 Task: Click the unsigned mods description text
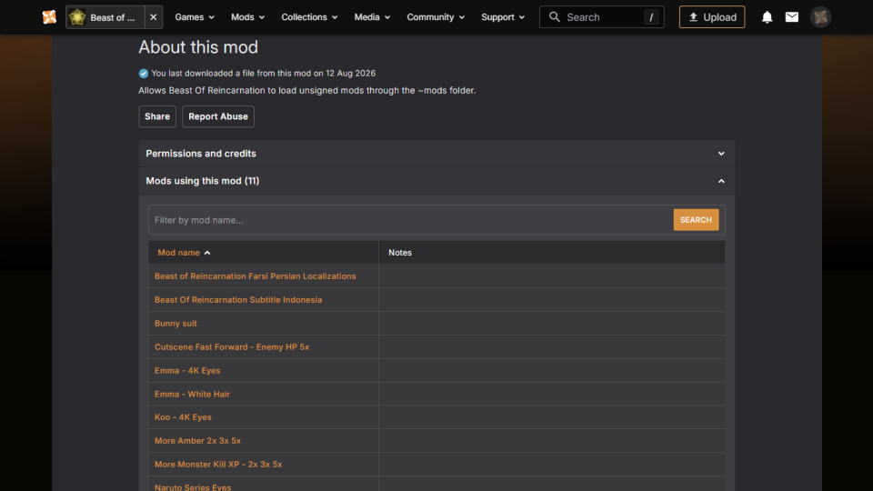click(307, 90)
